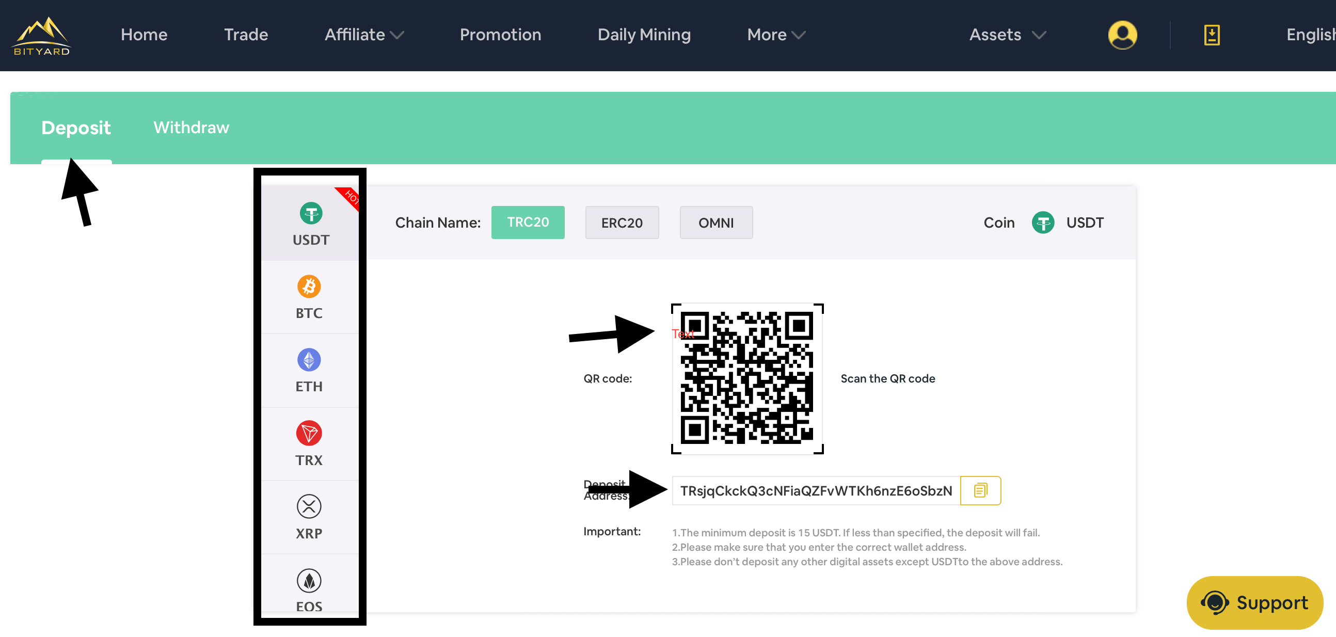
Task: Open the Support chat button
Action: coord(1254,603)
